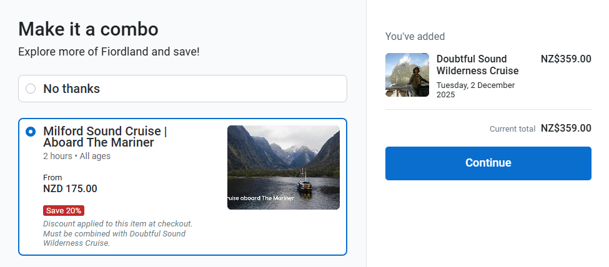Select the Milford Sound Cruise radio button
Image resolution: width=609 pixels, height=267 pixels.
(x=31, y=132)
